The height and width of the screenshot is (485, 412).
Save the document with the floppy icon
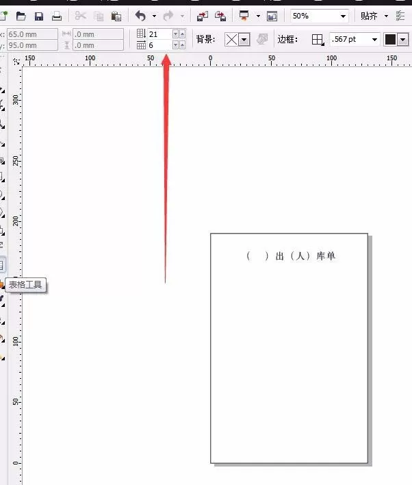point(39,16)
